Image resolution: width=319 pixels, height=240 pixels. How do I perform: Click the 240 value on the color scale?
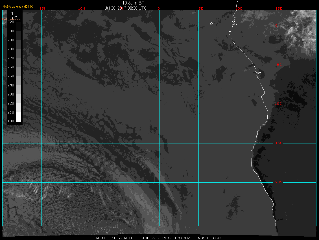pyautogui.click(x=10, y=85)
